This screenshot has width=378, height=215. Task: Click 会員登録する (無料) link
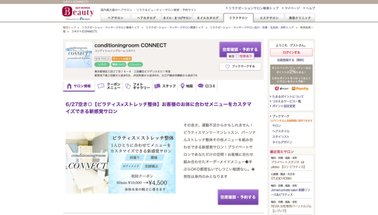[x=290, y=60]
